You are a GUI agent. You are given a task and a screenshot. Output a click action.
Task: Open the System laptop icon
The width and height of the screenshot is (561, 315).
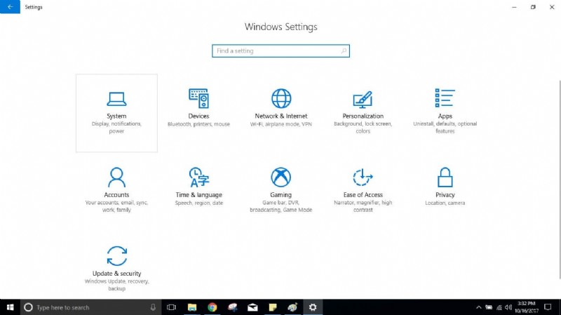point(116,99)
